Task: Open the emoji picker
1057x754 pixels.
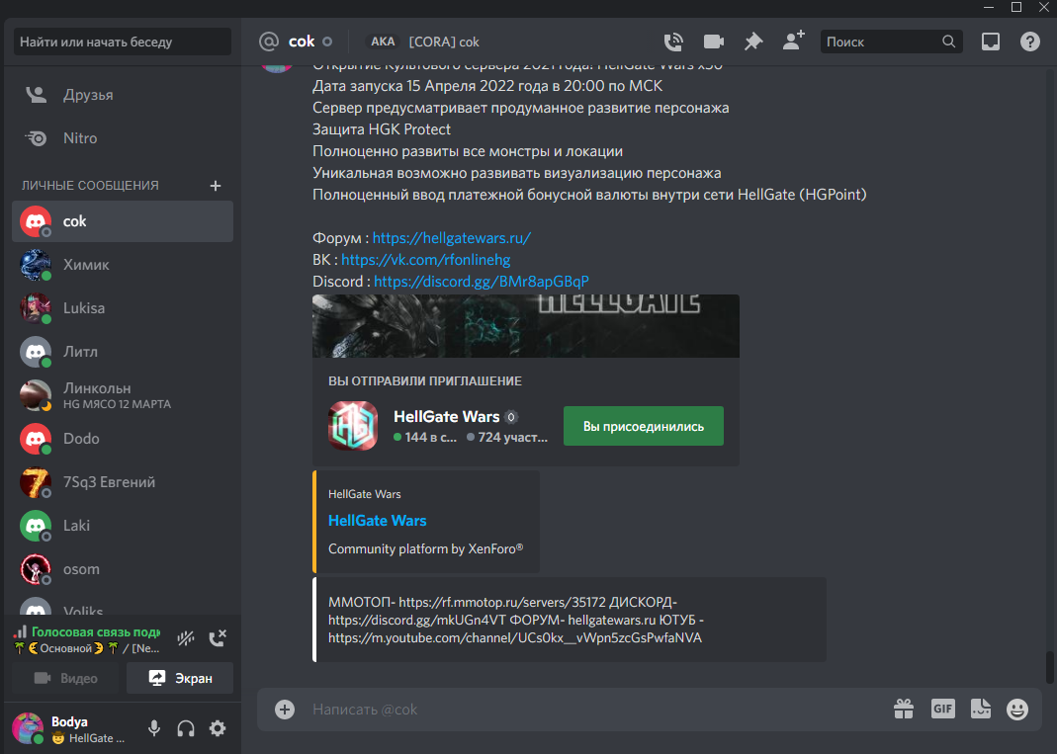Action: [1016, 709]
